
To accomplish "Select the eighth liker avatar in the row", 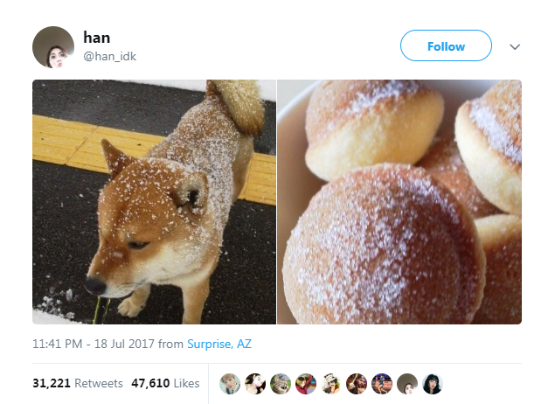I will pyautogui.click(x=407, y=384).
